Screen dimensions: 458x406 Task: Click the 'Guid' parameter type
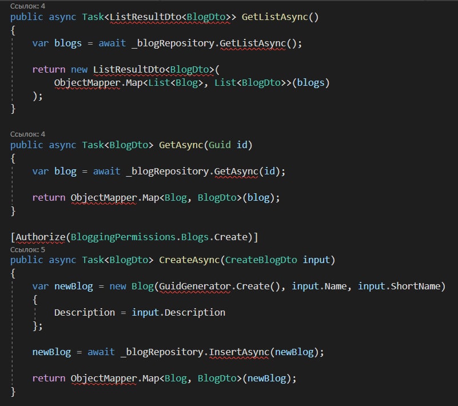coord(220,145)
